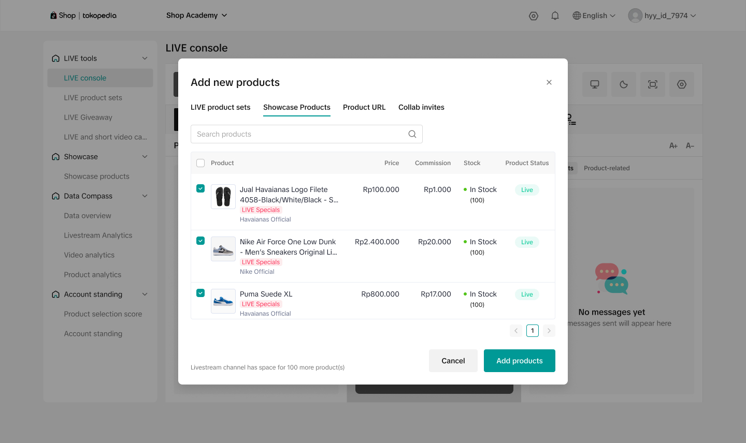Screen dimensions: 746x443
Task: Collapse the LIVE tools sidebar section
Action: click(145, 58)
